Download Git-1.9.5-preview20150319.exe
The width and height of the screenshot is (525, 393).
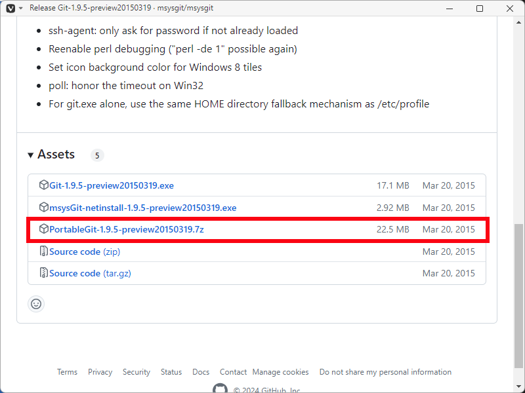[x=112, y=185]
